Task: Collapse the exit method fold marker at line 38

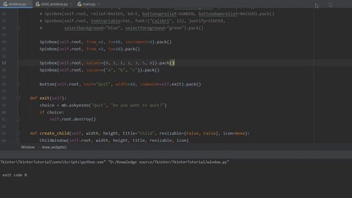Action: pos(18,98)
